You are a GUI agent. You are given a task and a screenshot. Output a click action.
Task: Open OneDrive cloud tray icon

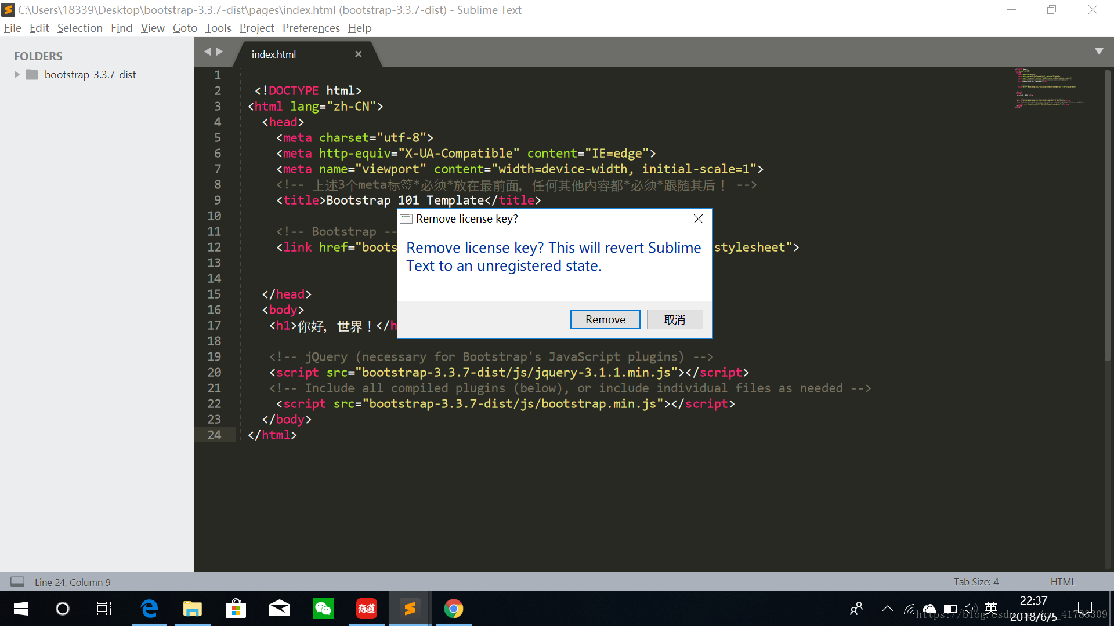tap(929, 609)
